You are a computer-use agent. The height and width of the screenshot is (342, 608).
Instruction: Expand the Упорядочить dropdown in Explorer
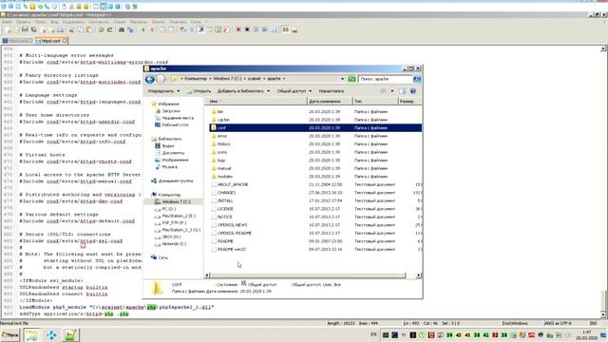click(x=164, y=91)
